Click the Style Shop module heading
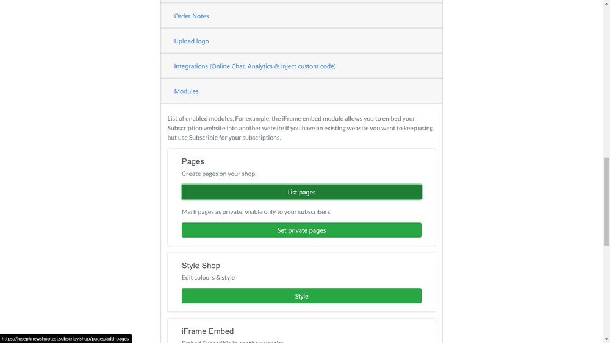610x343 pixels. [x=201, y=265]
